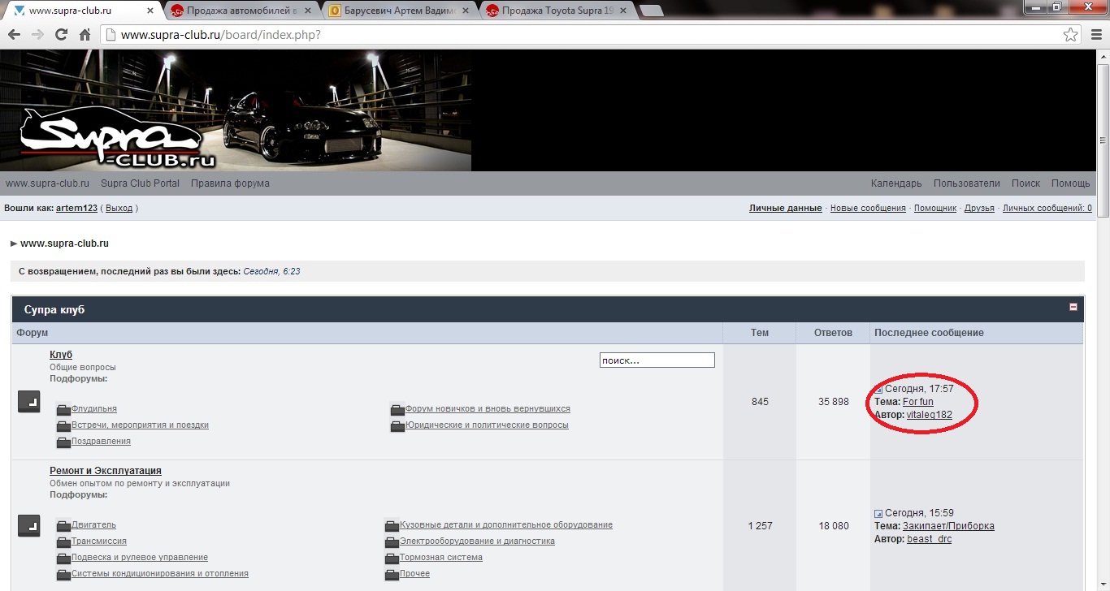
Task: Click the browser back arrow button
Action: [x=14, y=35]
